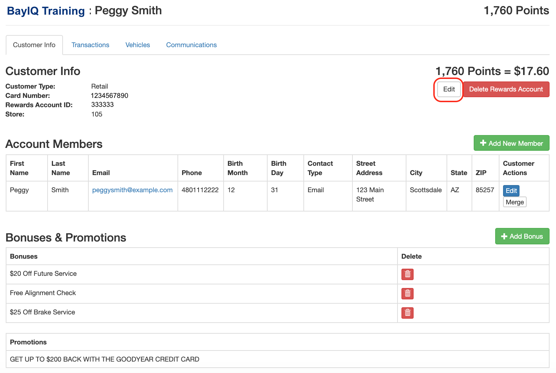This screenshot has height=373, width=556.
Task: Delete the Free Alignment Check bonus
Action: [407, 294]
